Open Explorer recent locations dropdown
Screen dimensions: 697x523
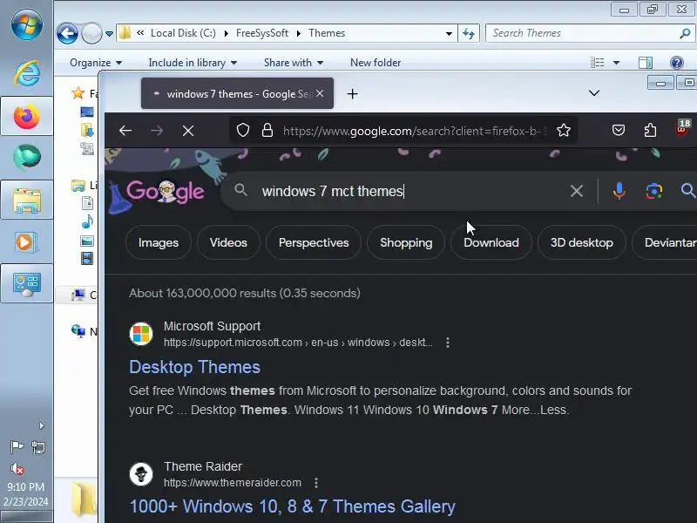point(109,34)
